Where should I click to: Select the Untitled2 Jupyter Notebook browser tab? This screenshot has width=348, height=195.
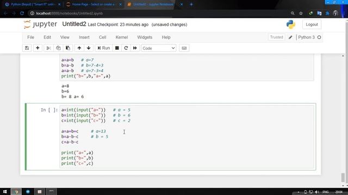click(153, 4)
